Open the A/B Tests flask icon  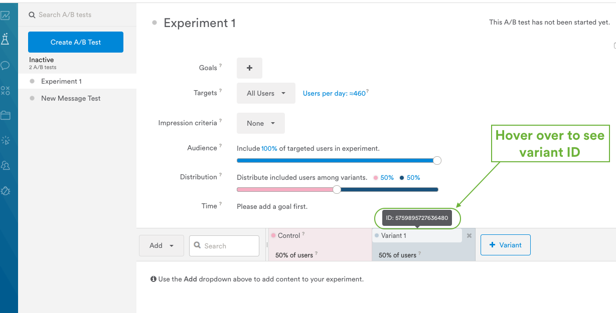[x=6, y=39]
